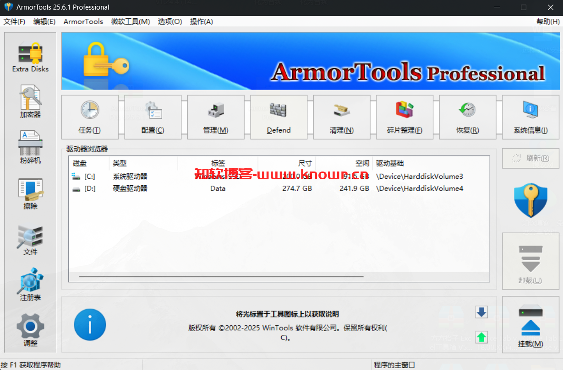Sort by the 磁盘 column header
563x370 pixels.
89,163
